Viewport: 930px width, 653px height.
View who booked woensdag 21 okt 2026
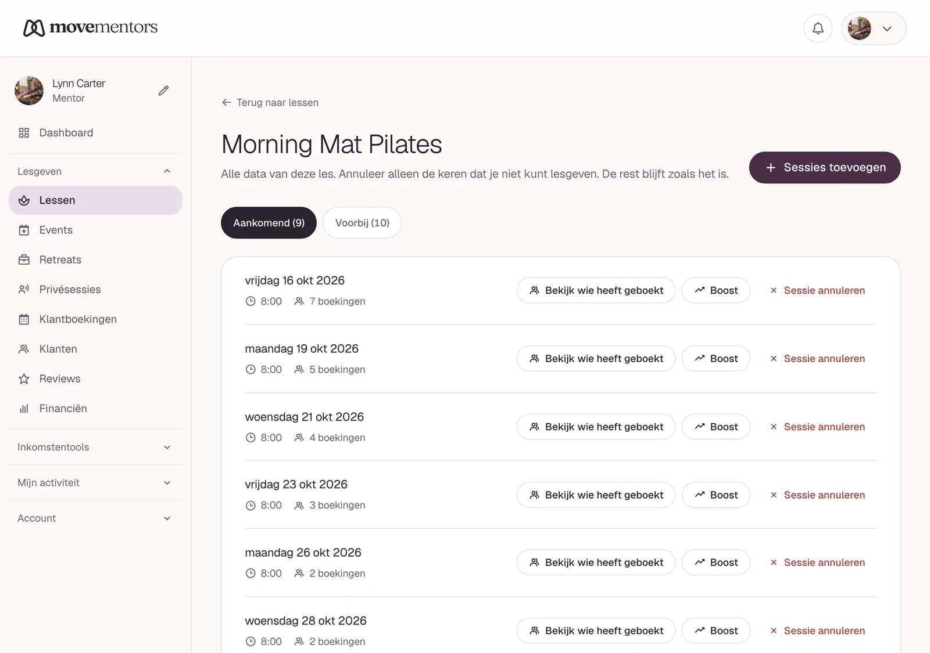pos(596,427)
